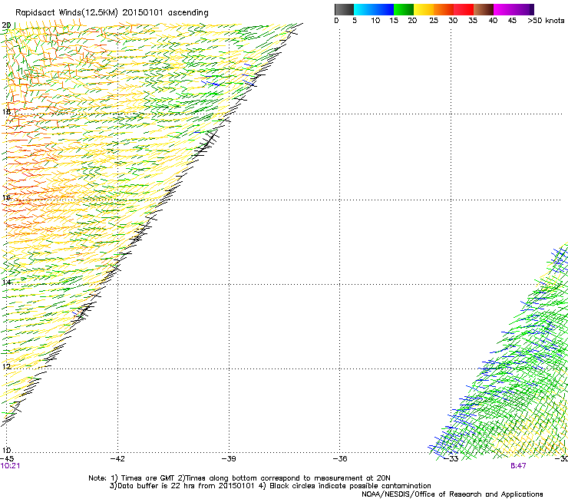This screenshot has height=499, width=568.
Task: Click latitude label 16 on left axis
Action: [x=6, y=197]
